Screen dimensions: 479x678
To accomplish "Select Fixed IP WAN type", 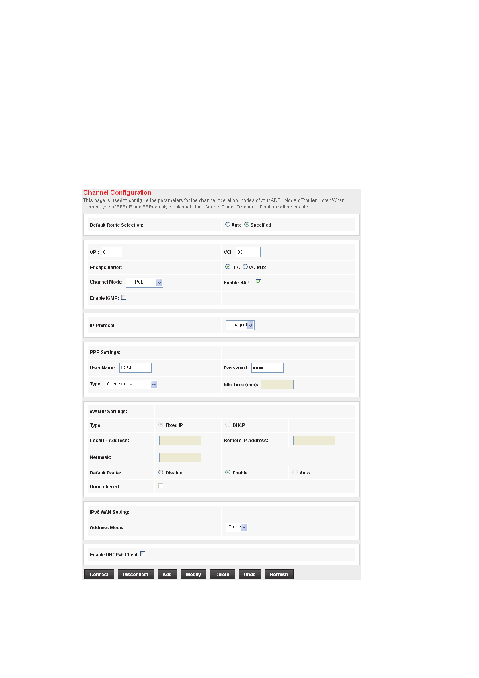I will tap(161, 425).
